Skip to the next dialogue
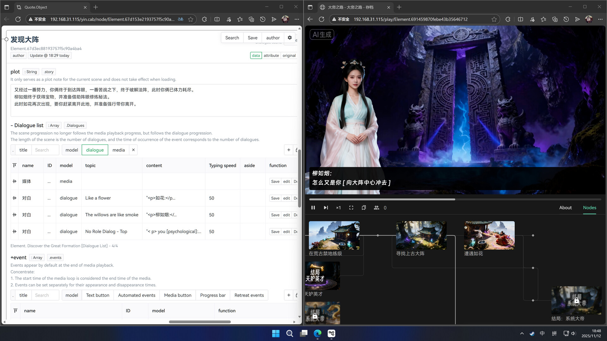The image size is (607, 341). [326, 207]
